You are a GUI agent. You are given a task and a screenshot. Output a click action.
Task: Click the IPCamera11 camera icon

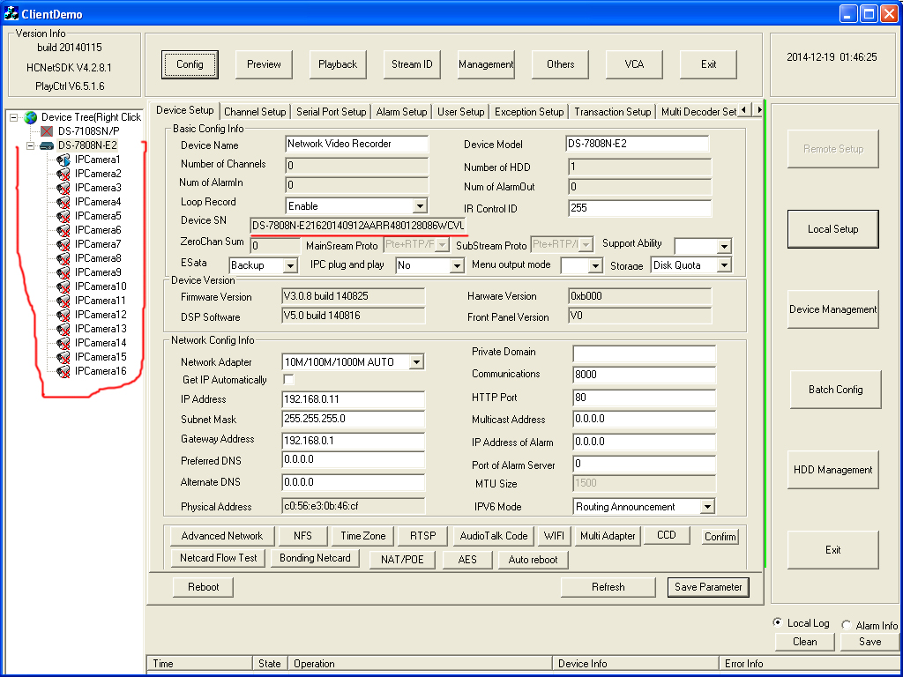[x=63, y=301]
